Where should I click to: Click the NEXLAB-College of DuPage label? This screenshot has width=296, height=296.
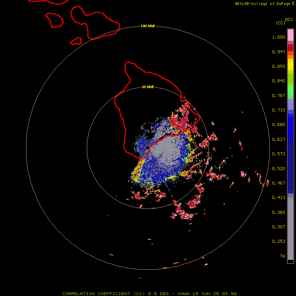(262, 4)
